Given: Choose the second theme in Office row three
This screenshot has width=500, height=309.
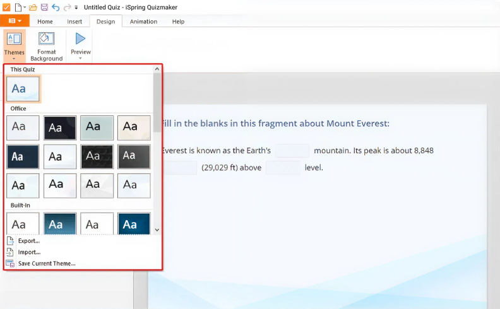Looking at the screenshot, I should 60,186.
